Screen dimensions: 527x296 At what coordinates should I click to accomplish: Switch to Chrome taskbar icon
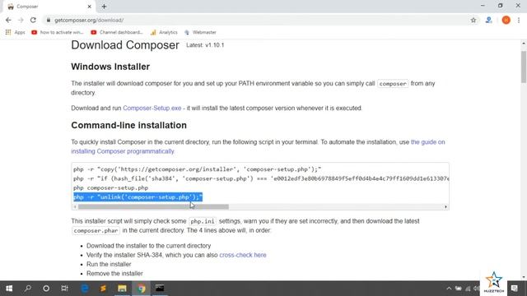click(141, 289)
